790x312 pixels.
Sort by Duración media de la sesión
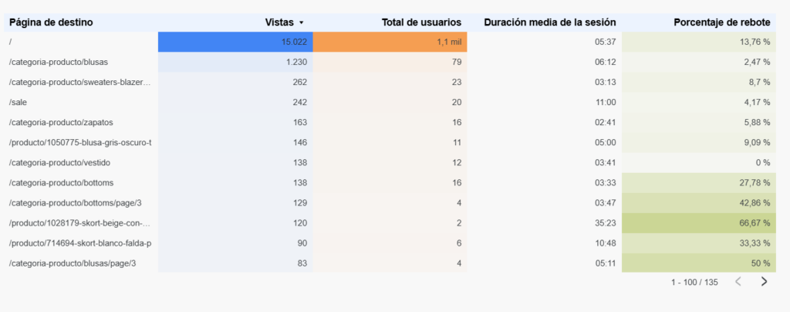coord(549,22)
